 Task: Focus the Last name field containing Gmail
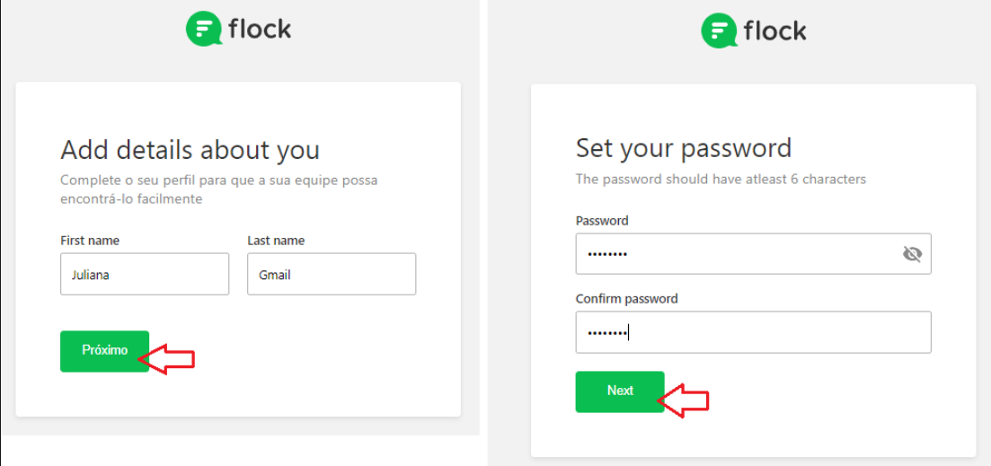tap(332, 274)
